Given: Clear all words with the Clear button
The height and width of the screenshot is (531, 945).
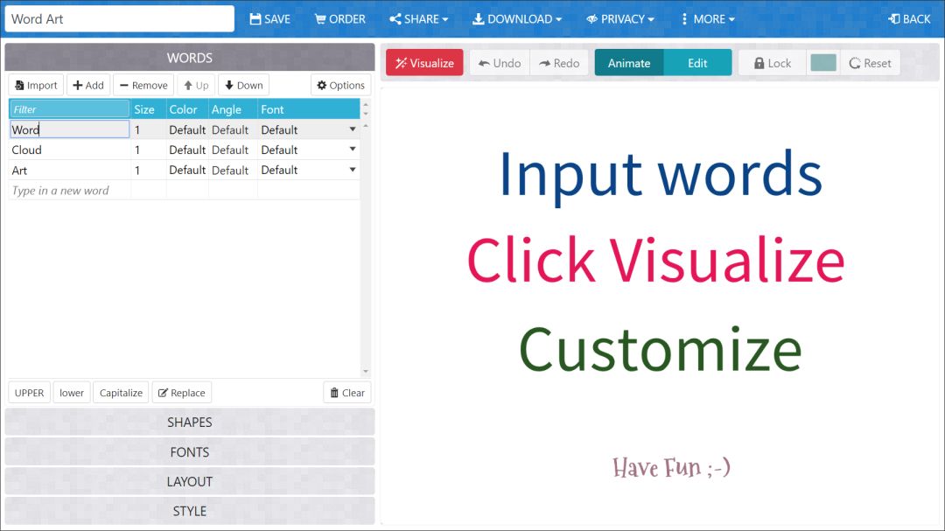Looking at the screenshot, I should [347, 393].
